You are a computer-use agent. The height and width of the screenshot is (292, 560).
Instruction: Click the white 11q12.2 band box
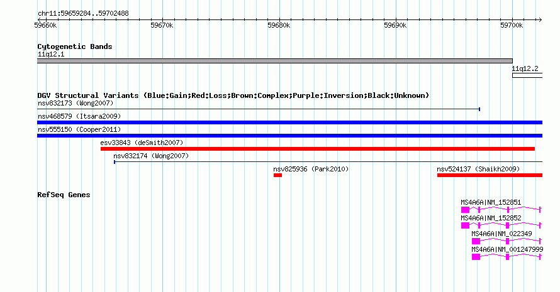(527, 75)
